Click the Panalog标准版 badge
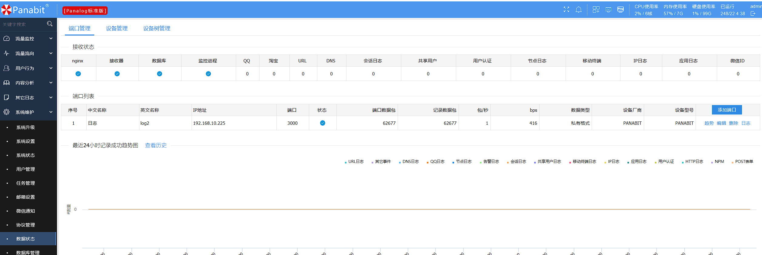Image resolution: width=762 pixels, height=255 pixels. point(85,11)
